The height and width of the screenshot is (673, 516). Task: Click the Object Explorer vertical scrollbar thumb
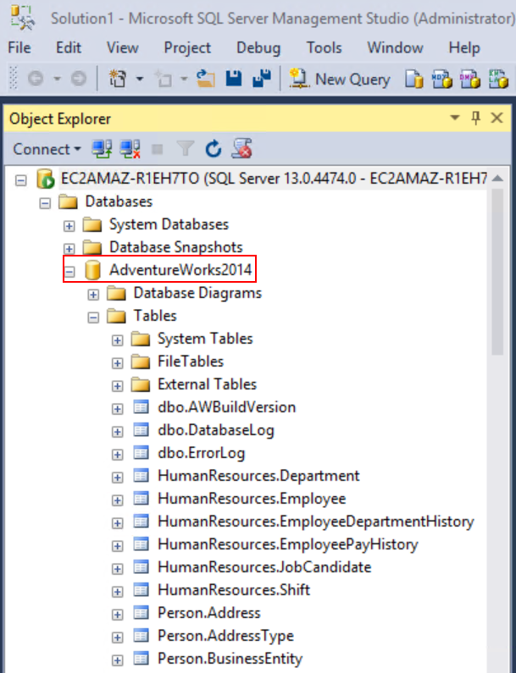(x=497, y=273)
